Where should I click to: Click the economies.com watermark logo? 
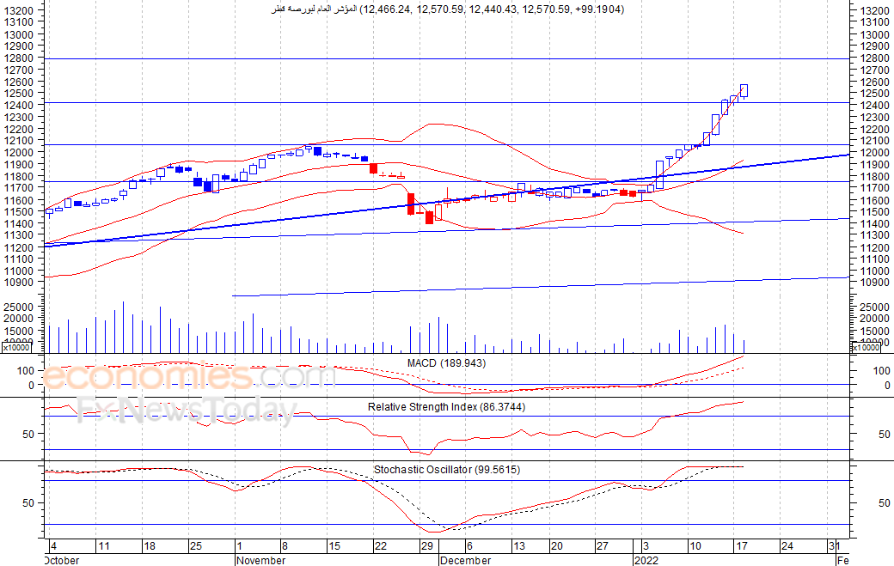pyautogui.click(x=188, y=376)
